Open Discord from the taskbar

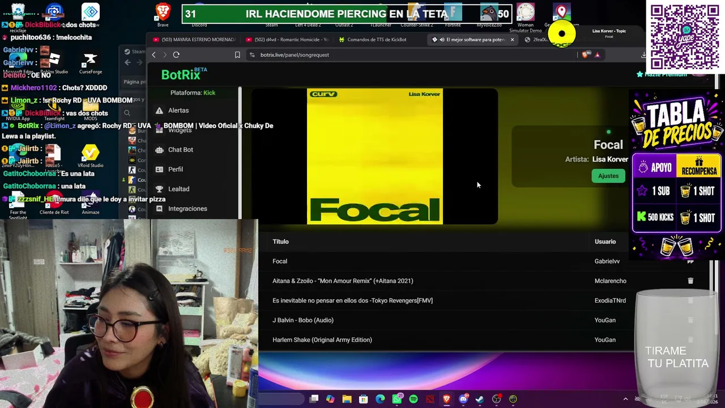(x=463, y=399)
